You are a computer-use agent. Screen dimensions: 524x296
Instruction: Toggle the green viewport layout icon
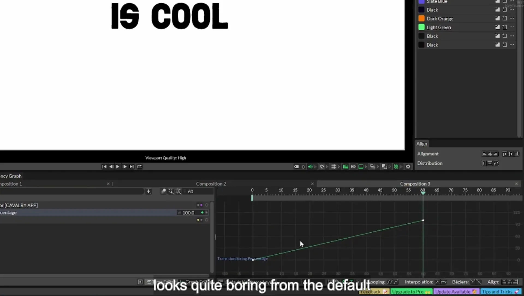pos(346,166)
